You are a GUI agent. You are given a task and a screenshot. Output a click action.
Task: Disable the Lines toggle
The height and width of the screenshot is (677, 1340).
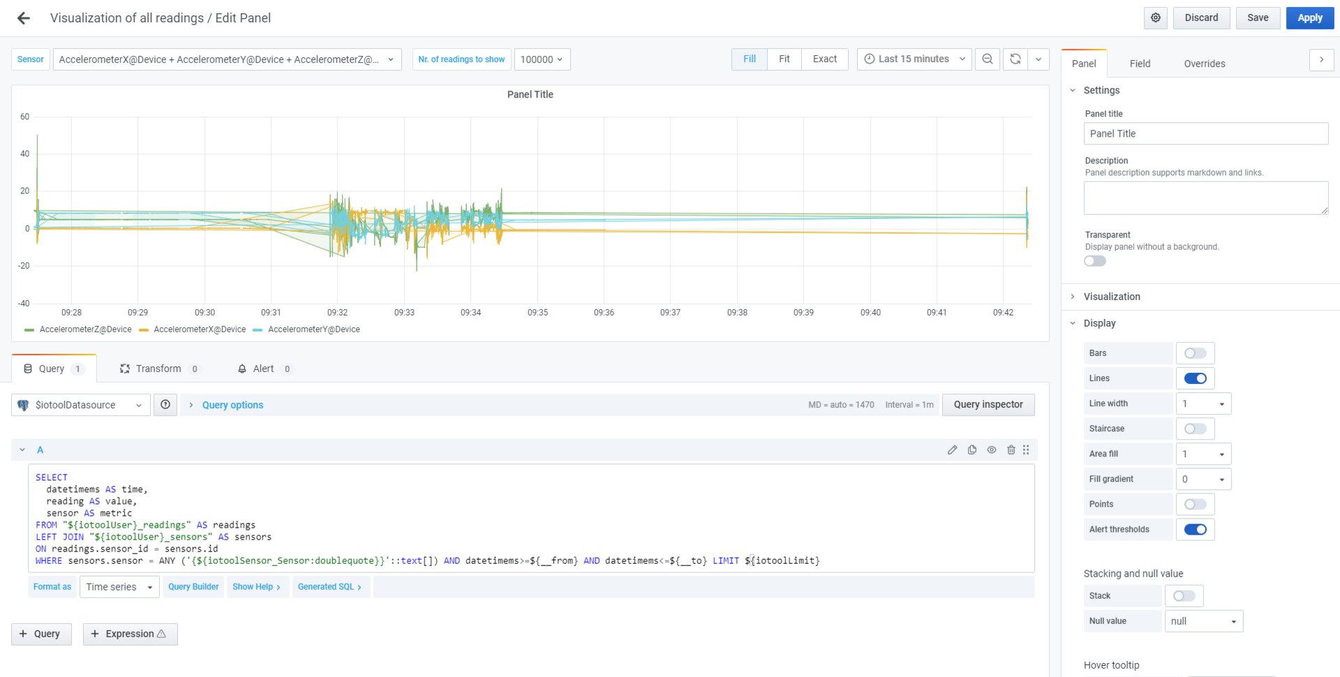coord(1196,378)
